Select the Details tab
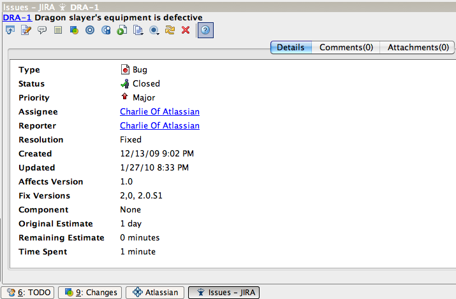Image resolution: width=456 pixels, height=299 pixels. pos(291,47)
